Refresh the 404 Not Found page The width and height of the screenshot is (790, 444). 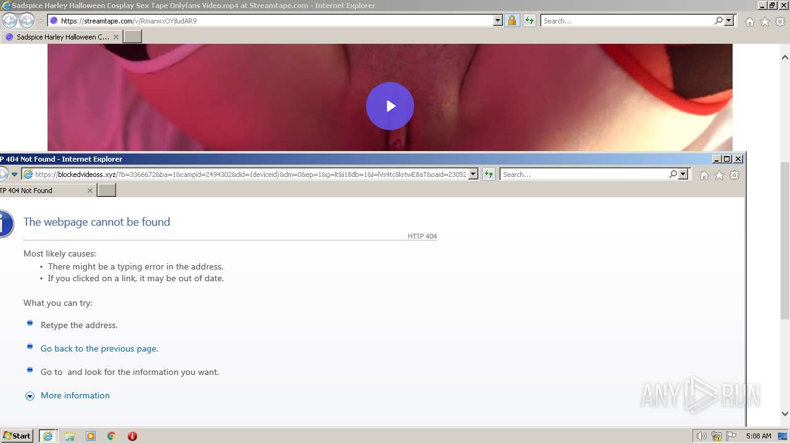click(x=489, y=175)
